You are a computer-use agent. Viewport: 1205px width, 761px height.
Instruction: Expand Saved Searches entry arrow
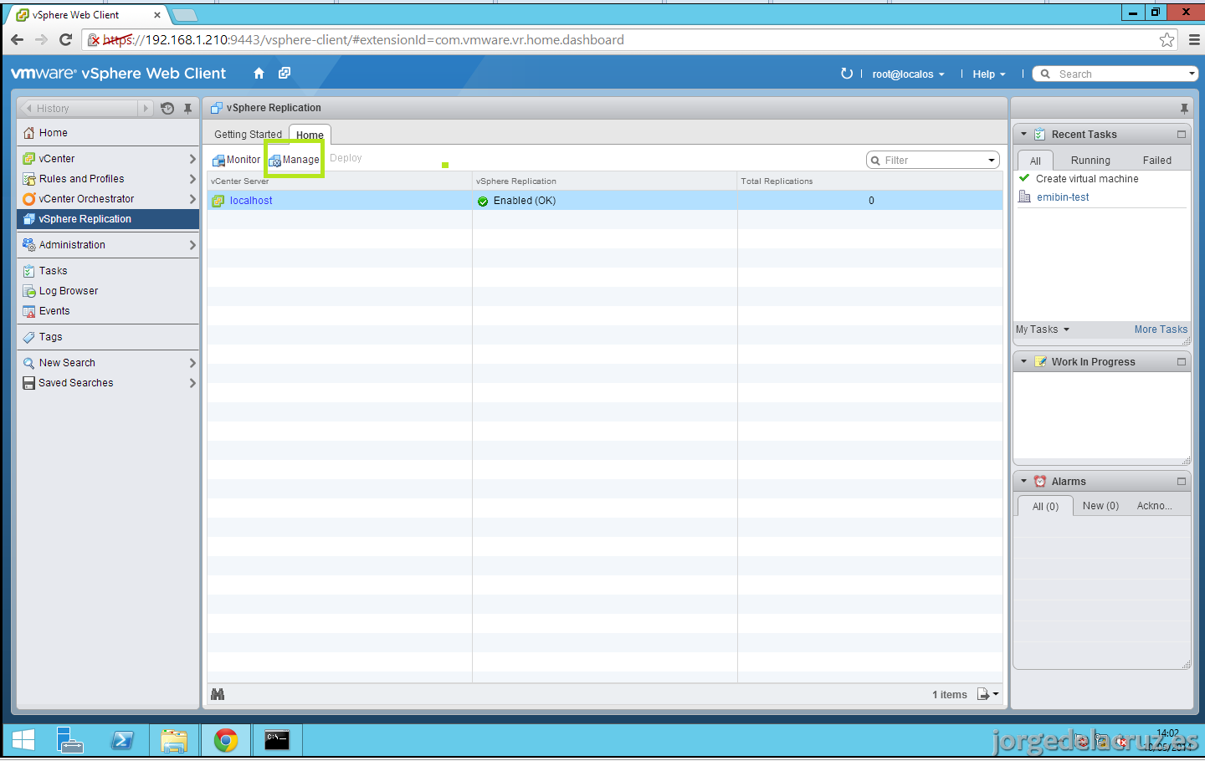tap(192, 383)
